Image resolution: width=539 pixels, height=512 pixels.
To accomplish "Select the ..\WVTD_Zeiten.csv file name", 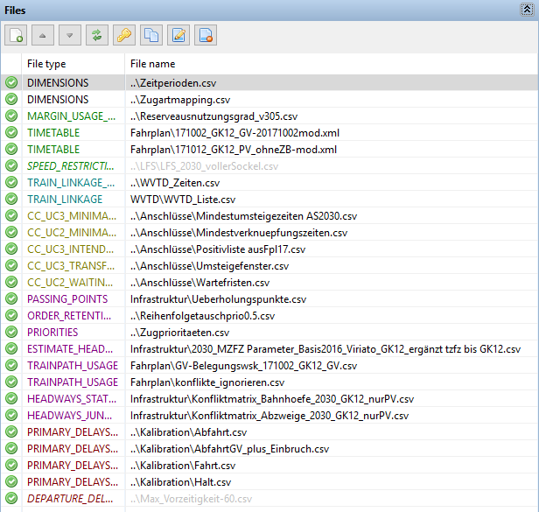I will pyautogui.click(x=175, y=183).
